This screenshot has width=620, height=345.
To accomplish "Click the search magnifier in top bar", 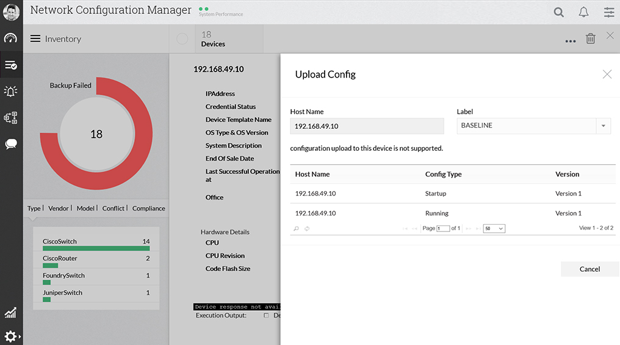I will tap(558, 12).
